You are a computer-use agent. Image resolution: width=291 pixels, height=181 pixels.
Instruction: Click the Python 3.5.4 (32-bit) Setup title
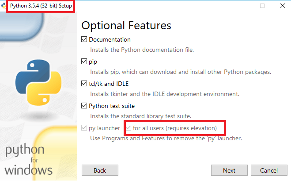pos(41,6)
